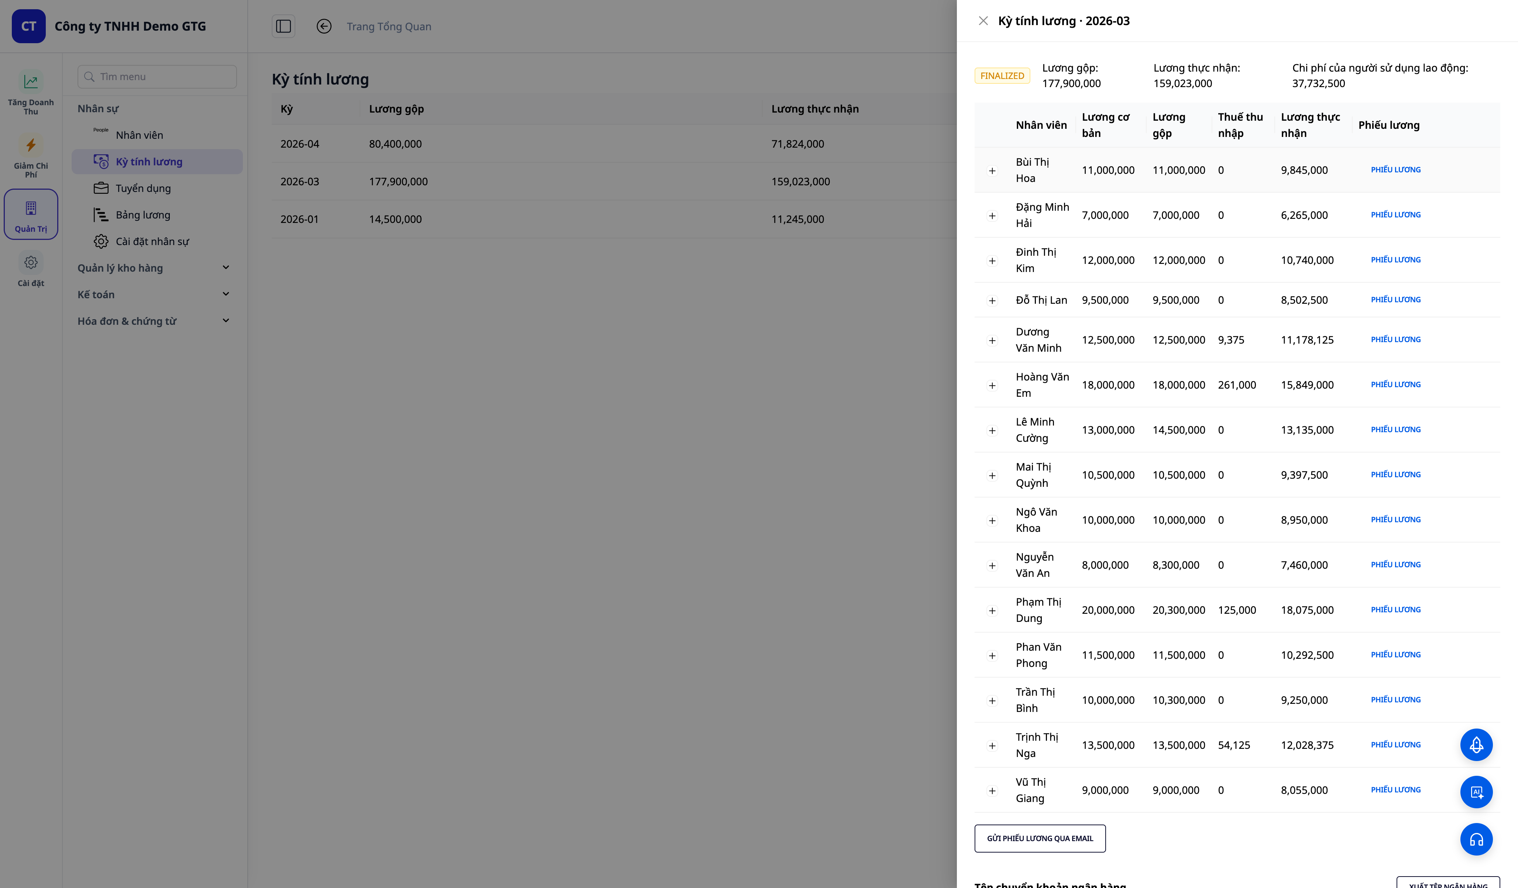This screenshot has height=888, width=1518.
Task: Open the AI assistant floating button
Action: [x=1476, y=792]
